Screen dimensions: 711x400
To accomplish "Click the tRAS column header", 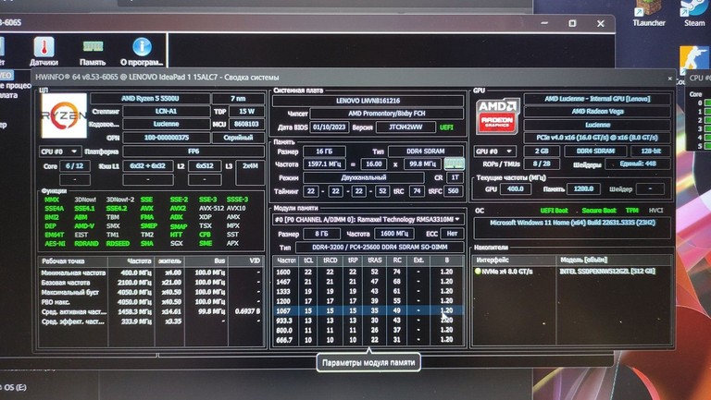I will coord(375,261).
